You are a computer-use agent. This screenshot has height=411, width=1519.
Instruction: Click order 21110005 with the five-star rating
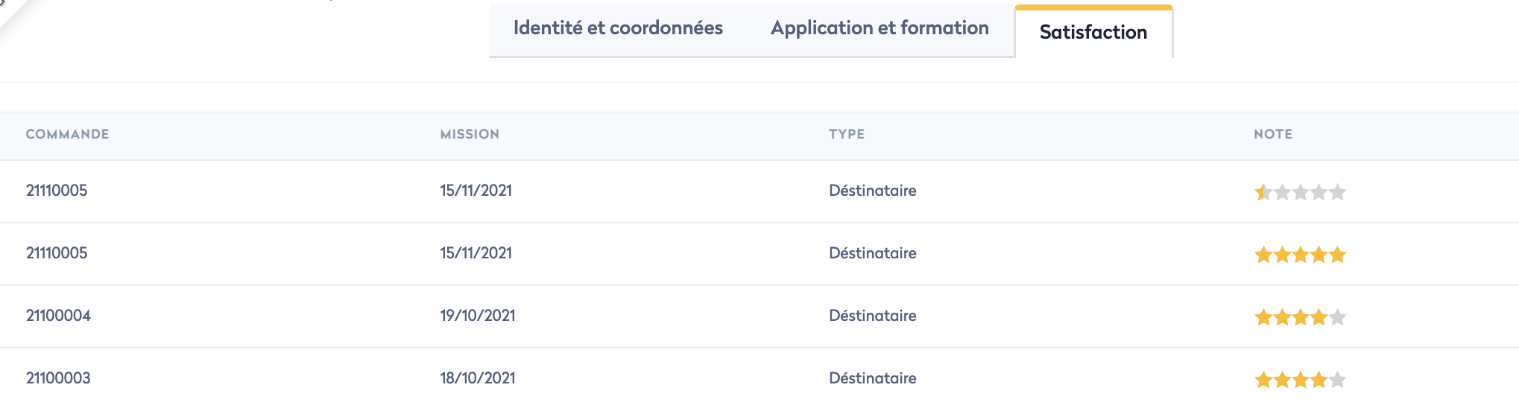tap(57, 253)
